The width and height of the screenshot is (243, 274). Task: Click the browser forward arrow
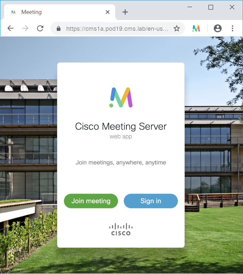tap(25, 28)
